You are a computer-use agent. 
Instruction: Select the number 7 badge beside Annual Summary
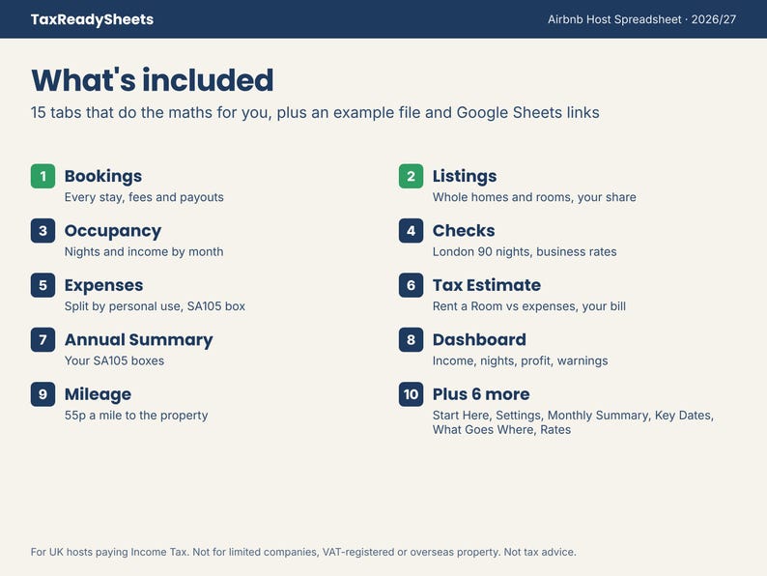pyautogui.click(x=43, y=339)
